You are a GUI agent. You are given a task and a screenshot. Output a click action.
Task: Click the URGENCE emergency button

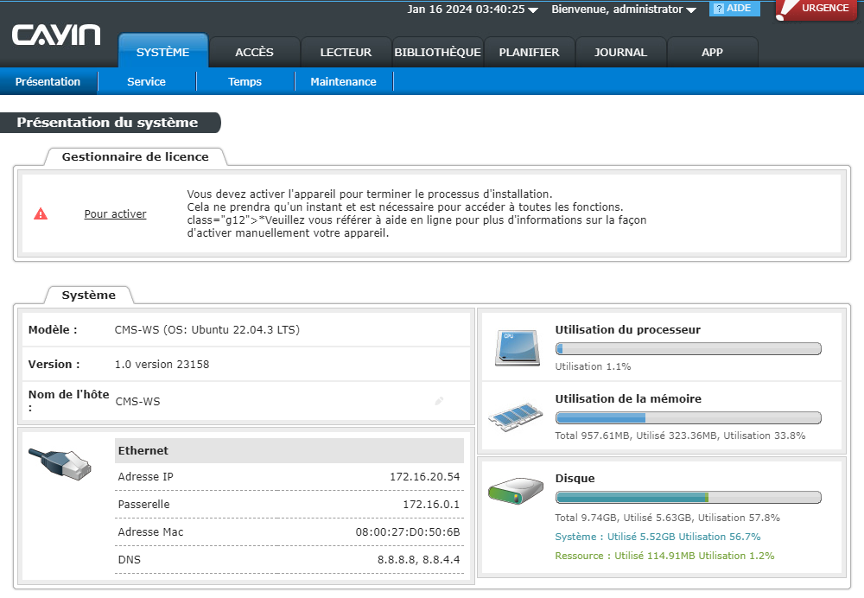[816, 10]
